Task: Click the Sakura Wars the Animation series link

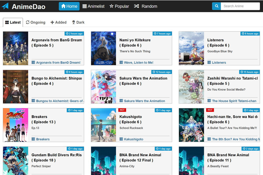Action: point(144,101)
